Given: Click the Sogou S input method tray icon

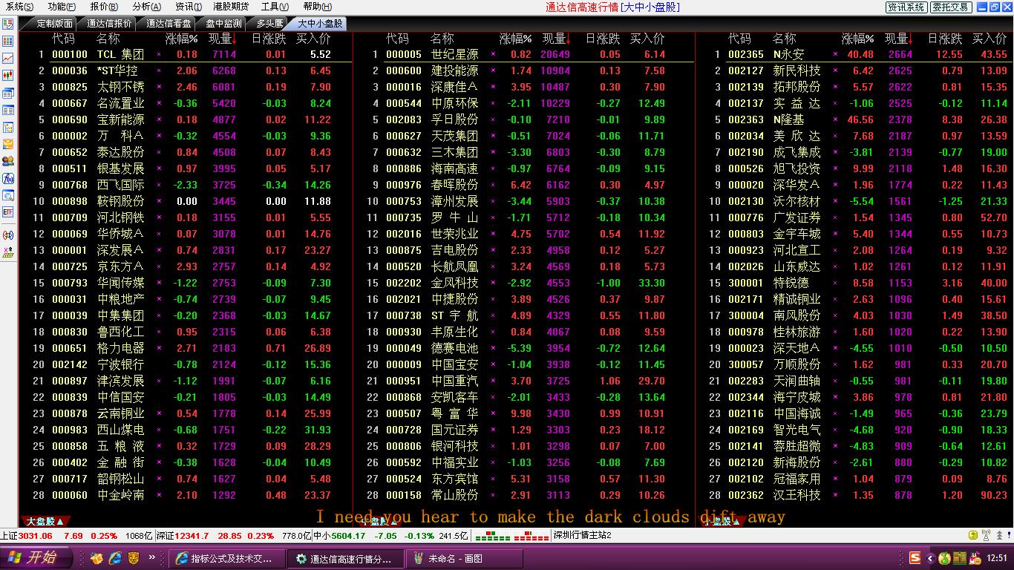Looking at the screenshot, I should pyautogui.click(x=915, y=558).
